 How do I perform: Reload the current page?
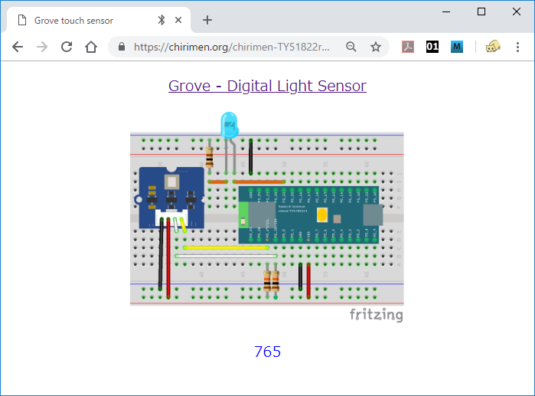click(x=67, y=47)
